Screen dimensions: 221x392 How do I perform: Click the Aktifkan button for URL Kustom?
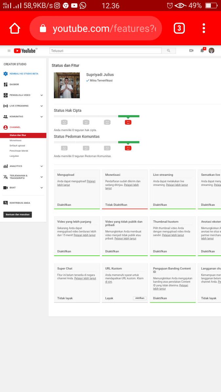140,298
